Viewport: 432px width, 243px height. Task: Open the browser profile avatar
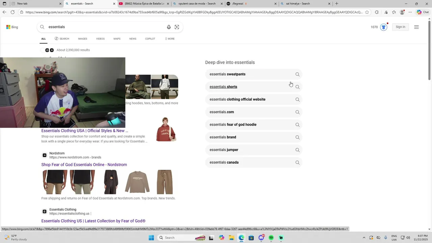(x=402, y=12)
